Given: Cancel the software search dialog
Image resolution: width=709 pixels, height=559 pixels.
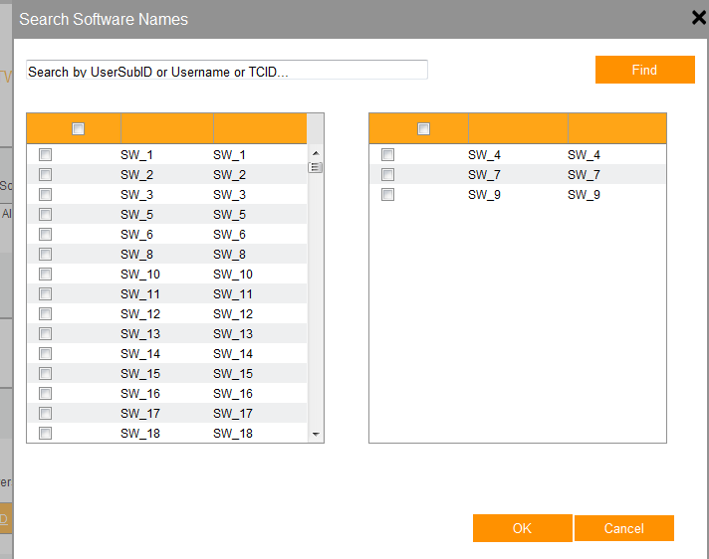Looking at the screenshot, I should point(624,528).
